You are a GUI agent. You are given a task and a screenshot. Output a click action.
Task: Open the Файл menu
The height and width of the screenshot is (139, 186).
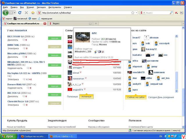point(5,7)
